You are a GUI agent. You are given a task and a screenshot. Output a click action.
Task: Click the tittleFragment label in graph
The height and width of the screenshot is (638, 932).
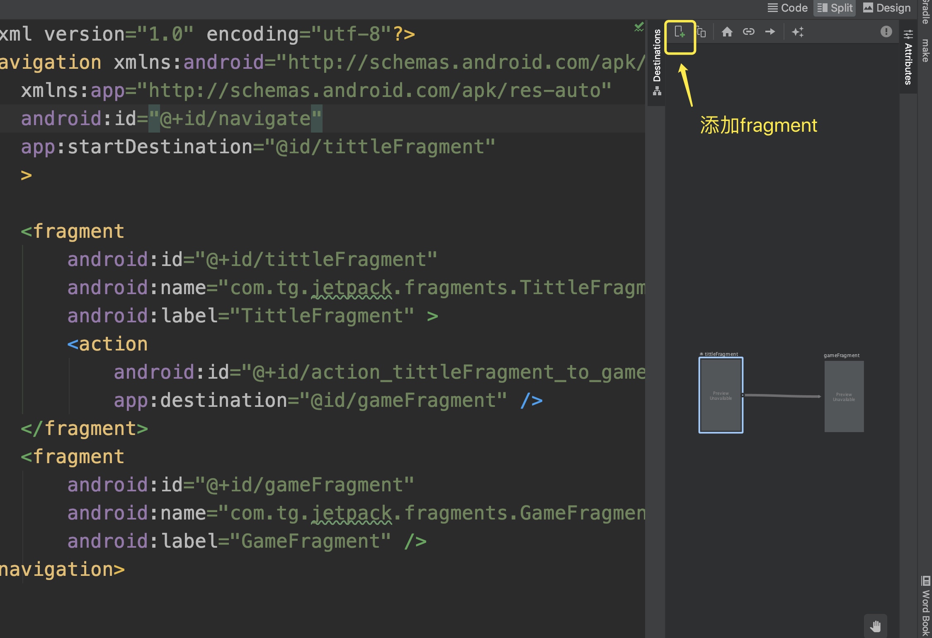point(721,354)
